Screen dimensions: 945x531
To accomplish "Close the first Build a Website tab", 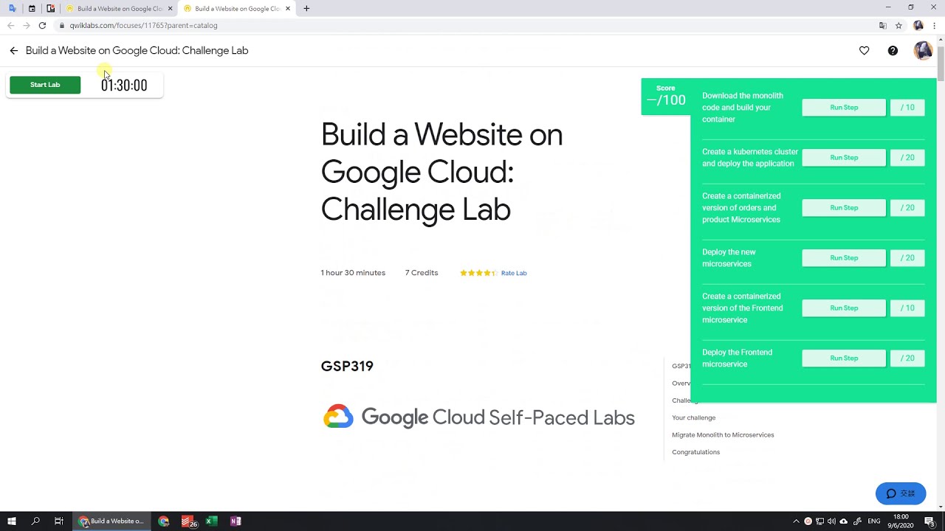I will (x=170, y=9).
